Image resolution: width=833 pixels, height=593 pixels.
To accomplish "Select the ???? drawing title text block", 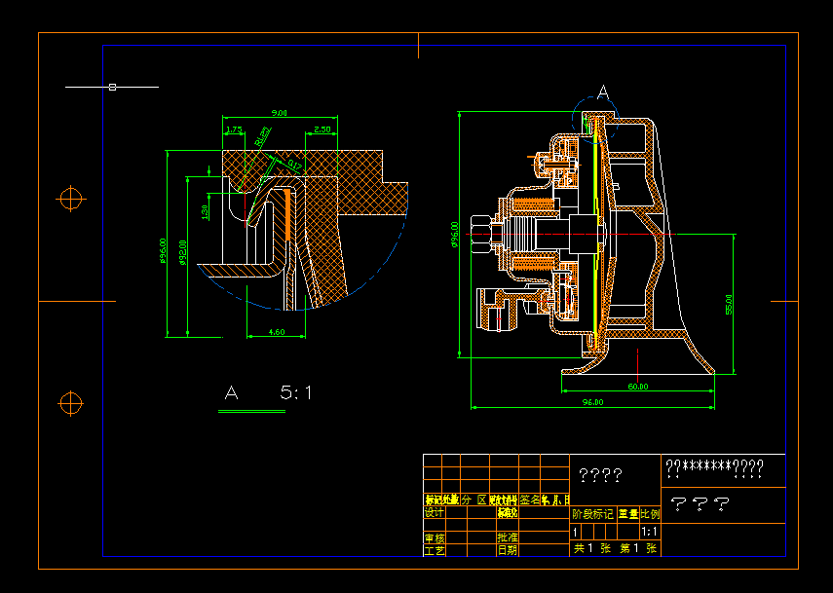I will coord(600,475).
